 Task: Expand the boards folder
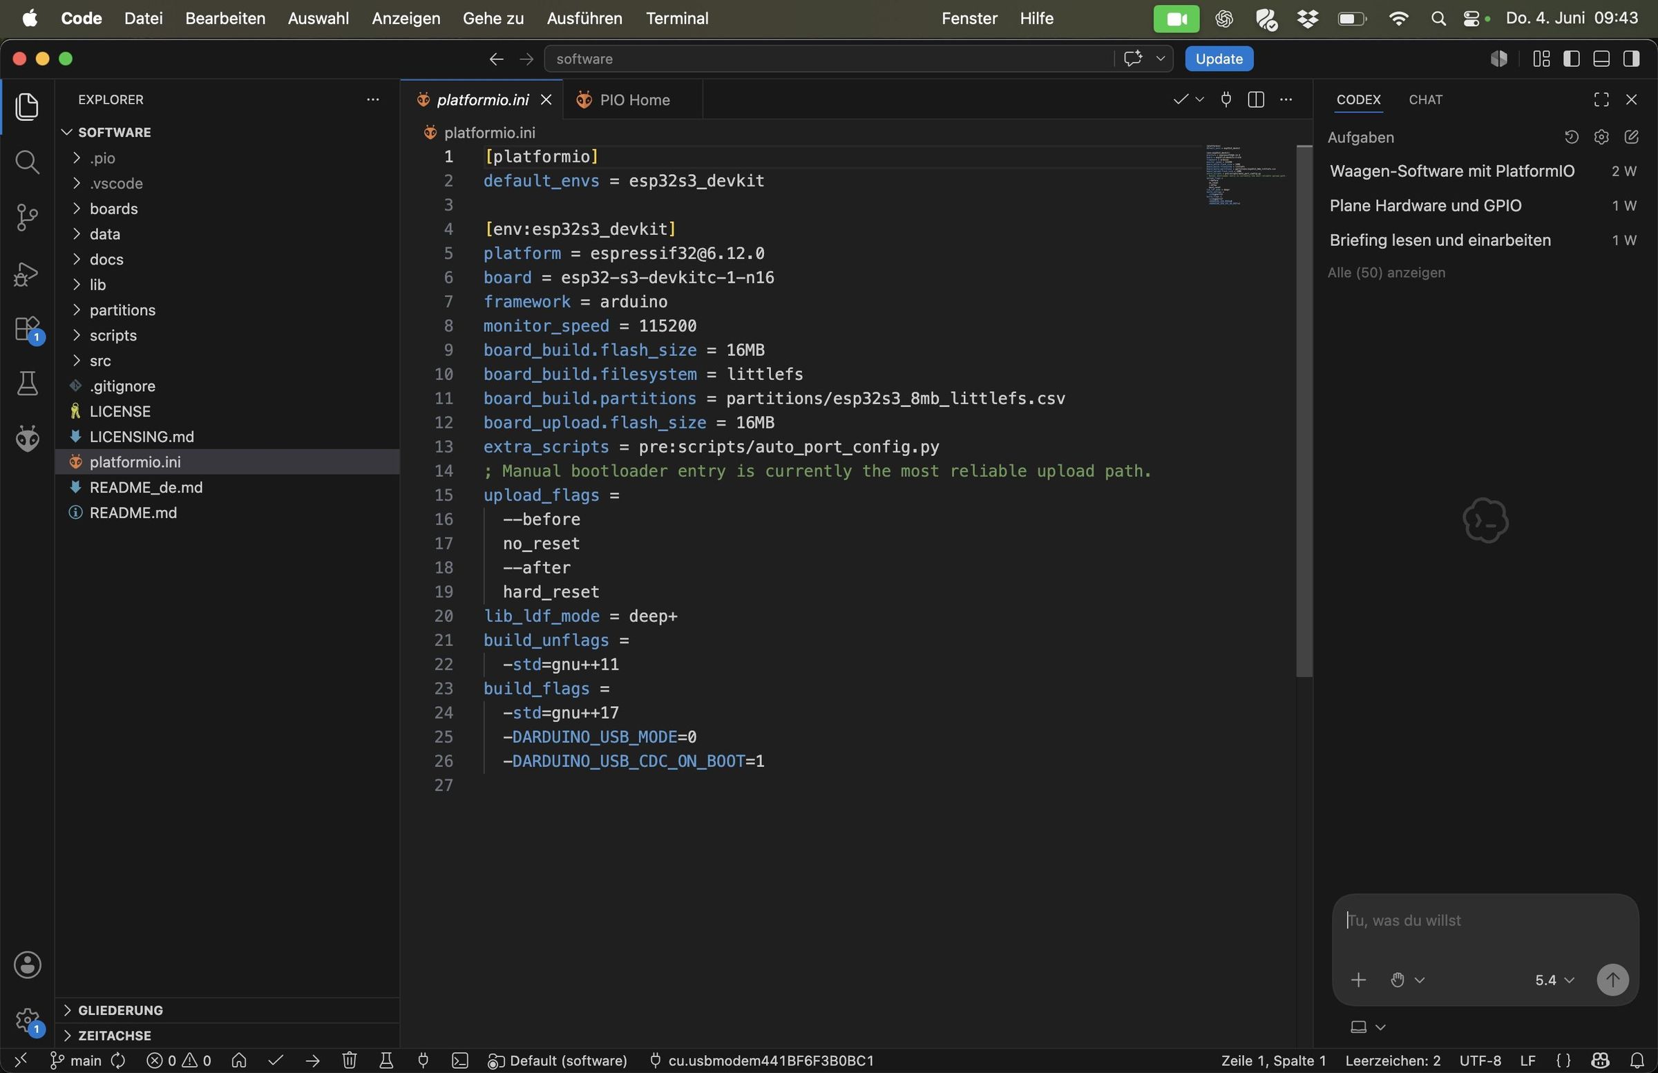[227, 209]
